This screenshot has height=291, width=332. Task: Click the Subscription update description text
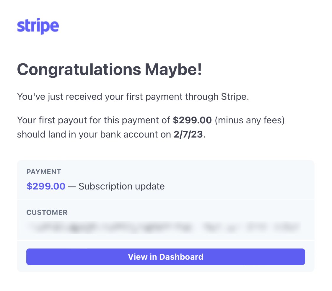click(x=121, y=187)
